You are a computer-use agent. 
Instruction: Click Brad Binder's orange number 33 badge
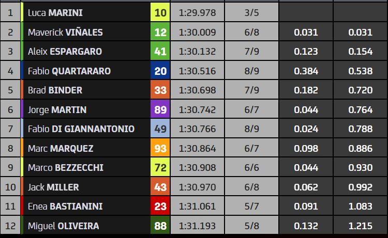pos(160,90)
